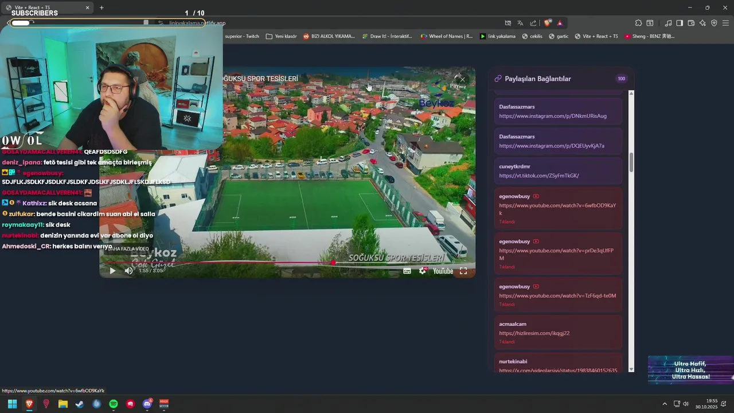Open the media control music note icon
The image size is (734, 413).
pos(668,23)
